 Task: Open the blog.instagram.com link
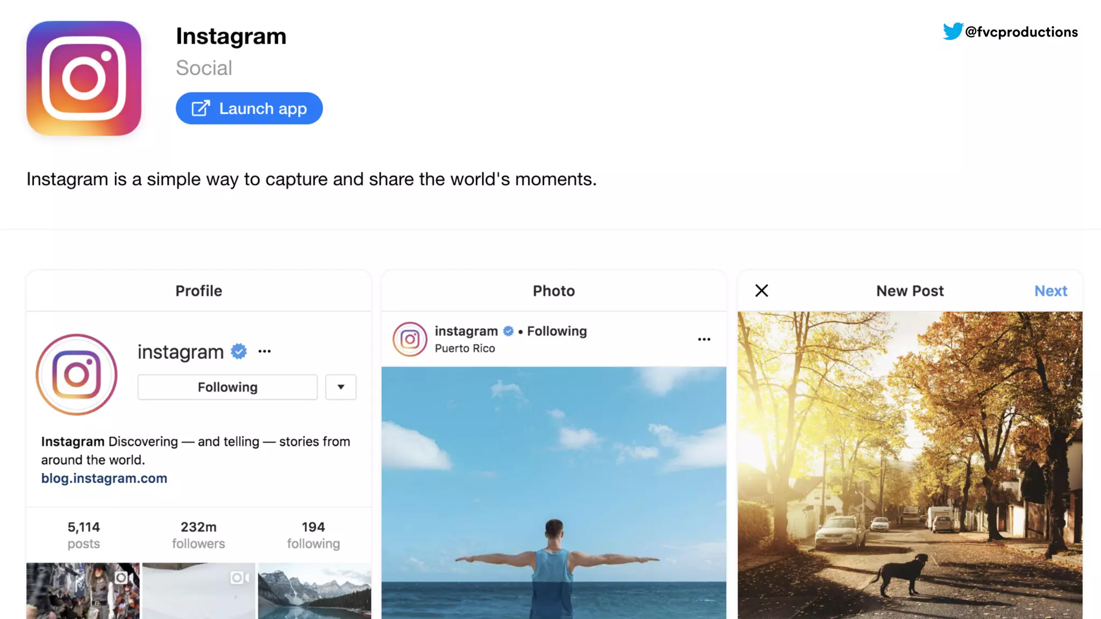104,478
